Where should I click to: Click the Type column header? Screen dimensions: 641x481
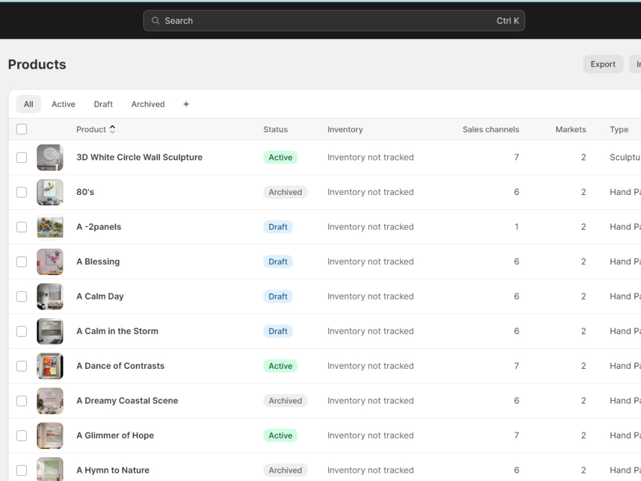(619, 130)
